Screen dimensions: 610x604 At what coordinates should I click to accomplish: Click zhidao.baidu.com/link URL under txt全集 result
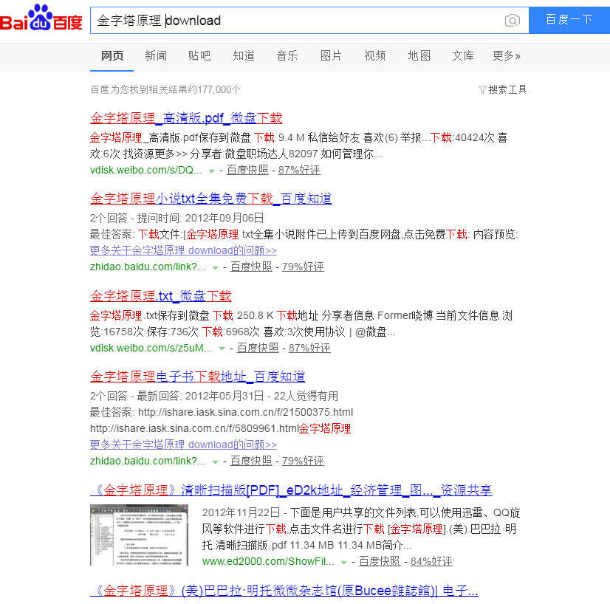[x=148, y=267]
